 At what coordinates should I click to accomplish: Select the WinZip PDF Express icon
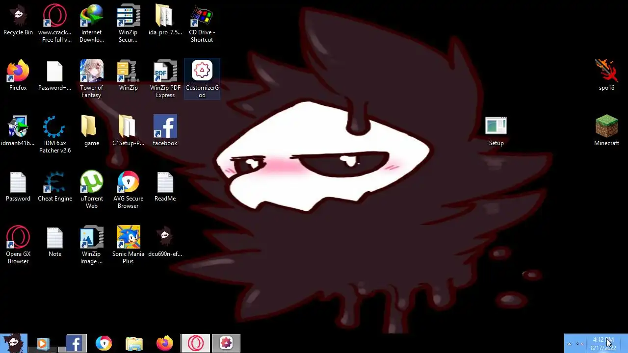pos(165,78)
